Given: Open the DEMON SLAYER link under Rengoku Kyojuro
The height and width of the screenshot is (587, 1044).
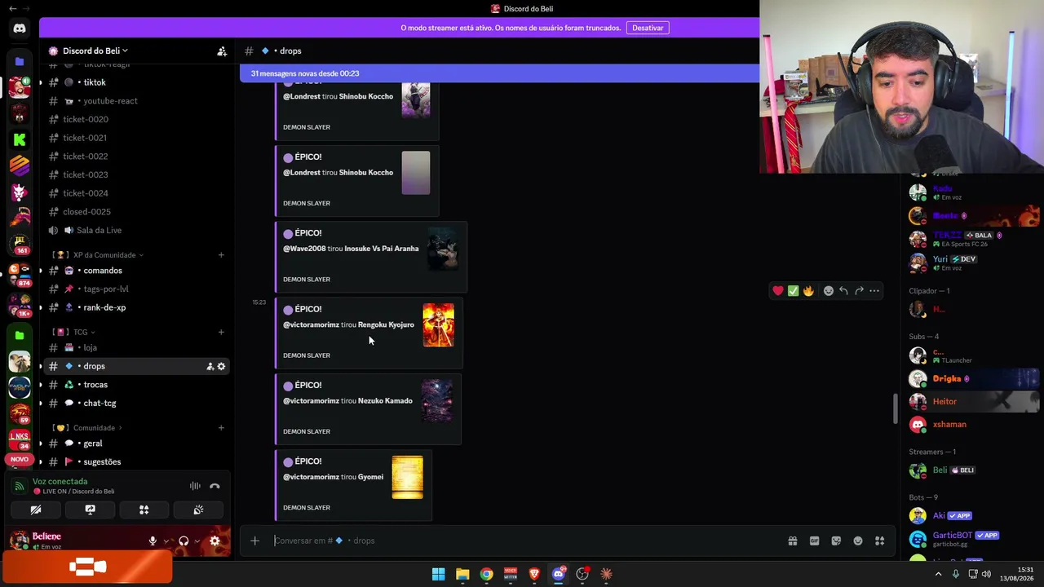Looking at the screenshot, I should pos(307,355).
